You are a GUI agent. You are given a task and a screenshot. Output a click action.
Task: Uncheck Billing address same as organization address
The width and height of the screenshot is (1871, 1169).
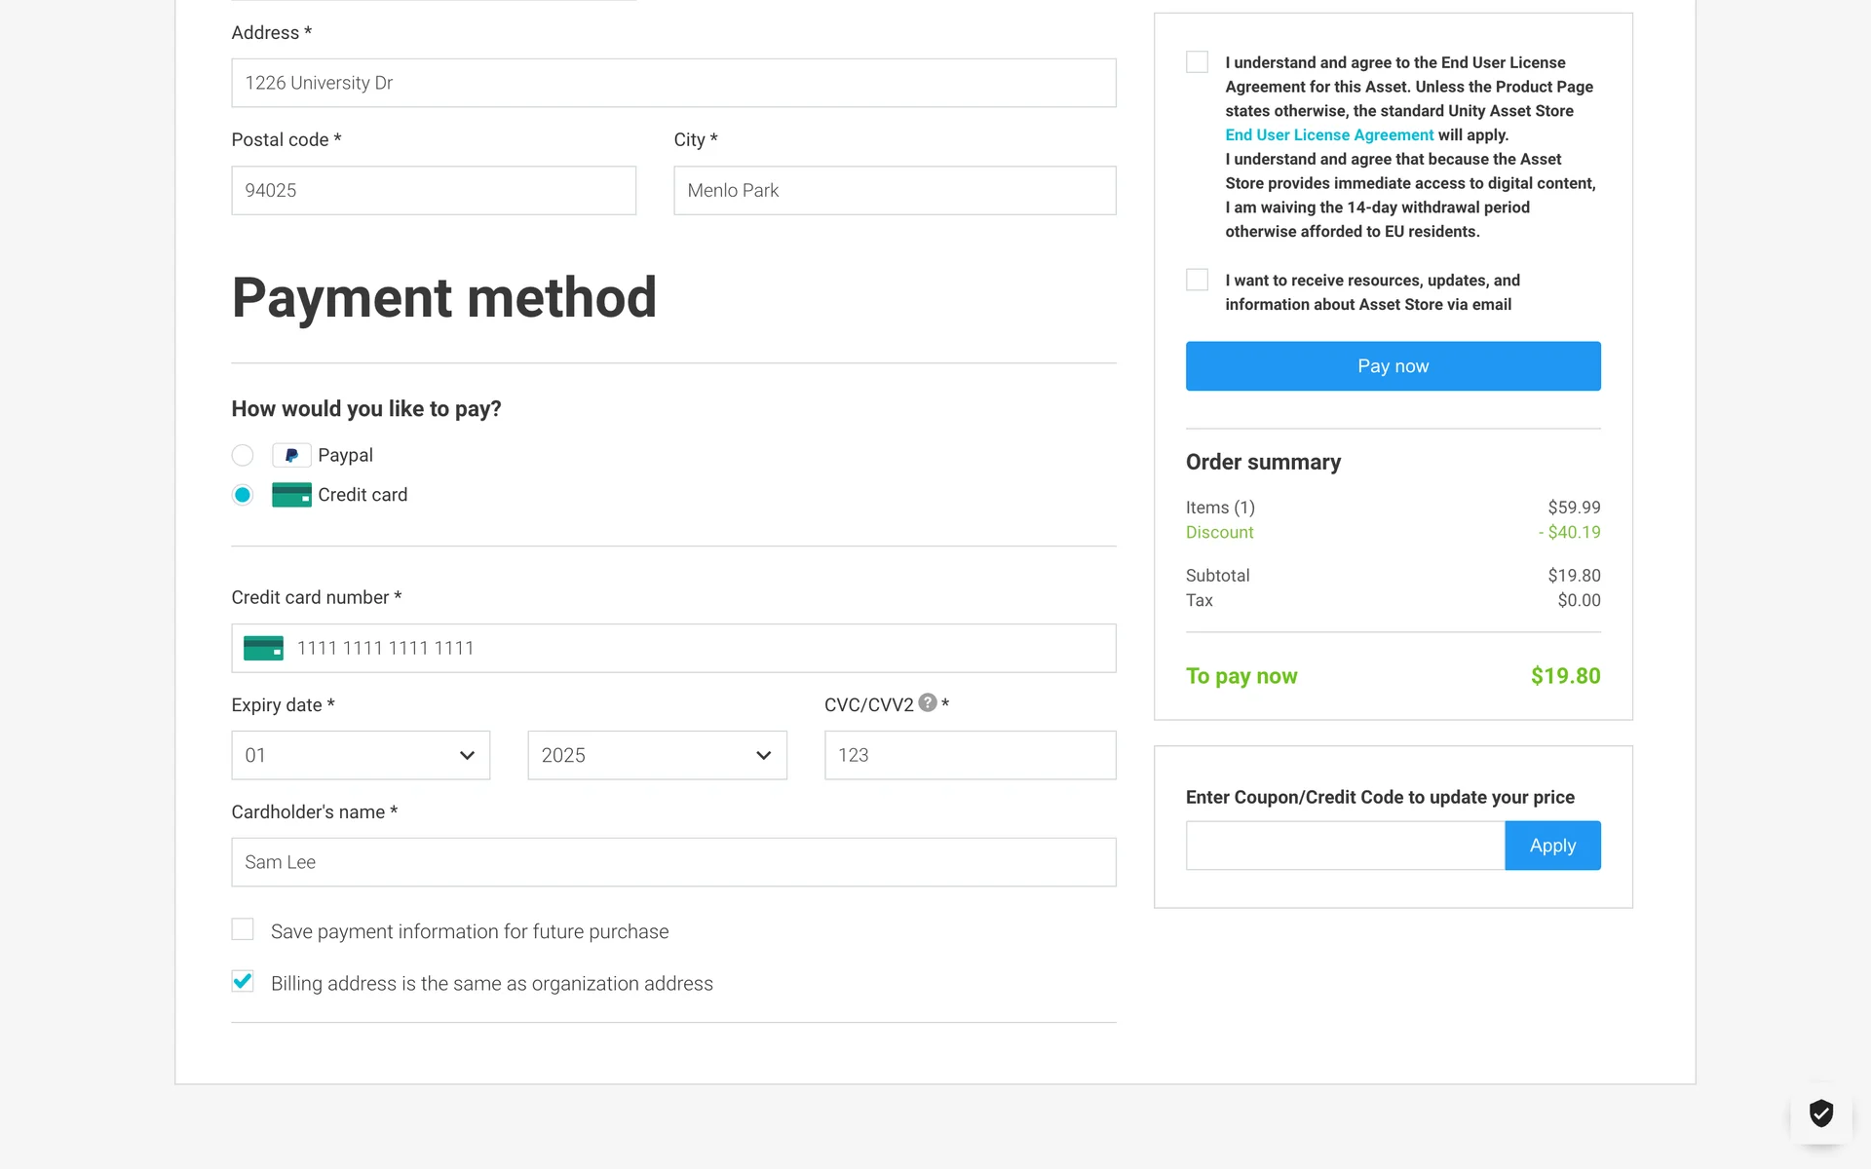(x=243, y=981)
